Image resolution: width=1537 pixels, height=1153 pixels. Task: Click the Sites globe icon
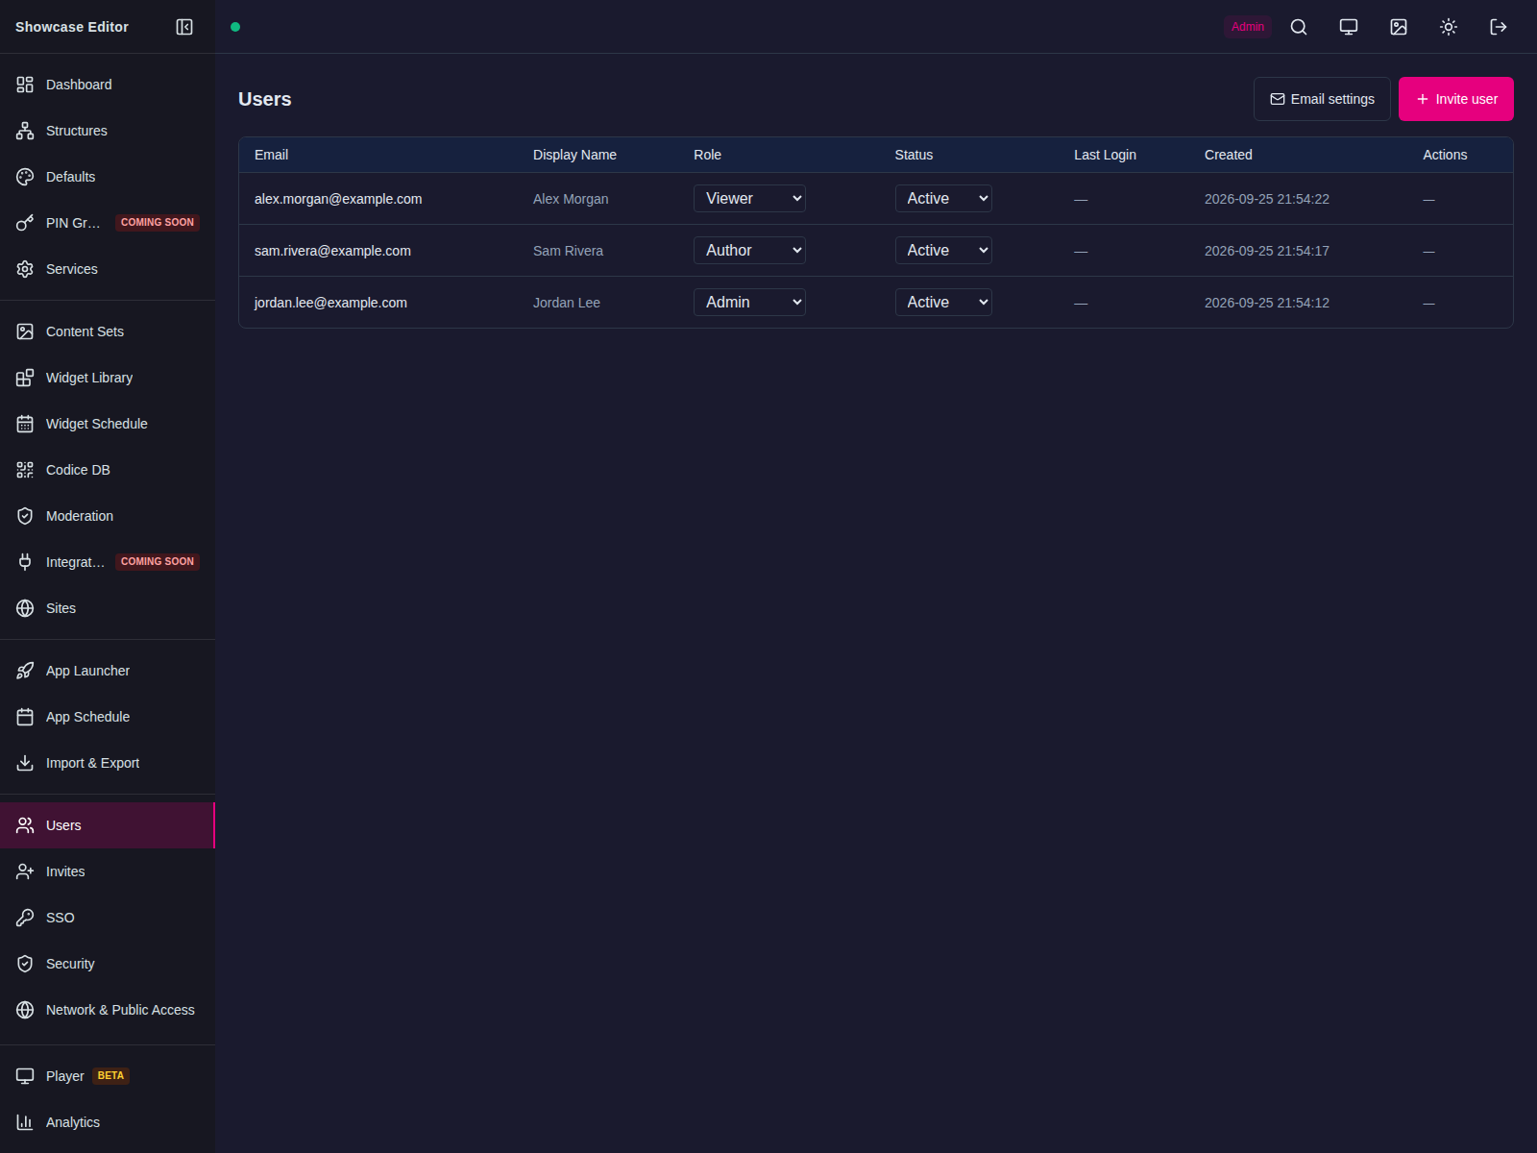tap(25, 608)
